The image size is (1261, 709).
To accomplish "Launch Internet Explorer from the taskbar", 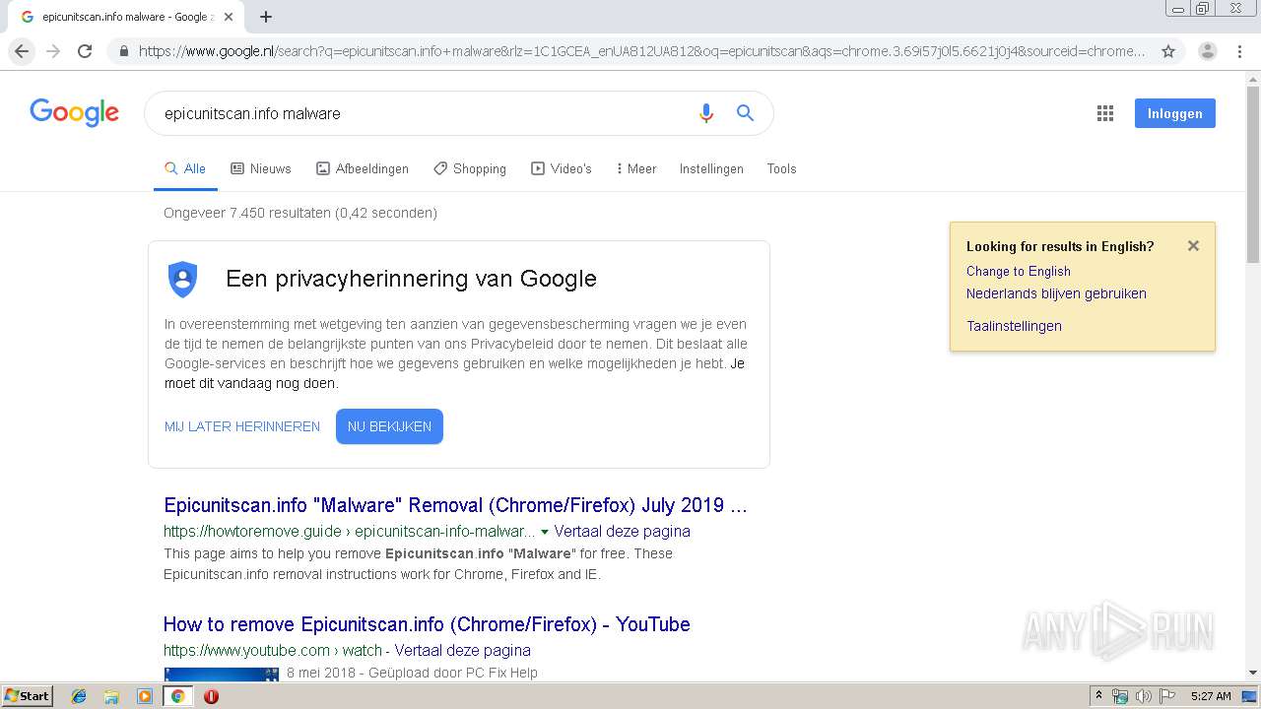I will 79,696.
